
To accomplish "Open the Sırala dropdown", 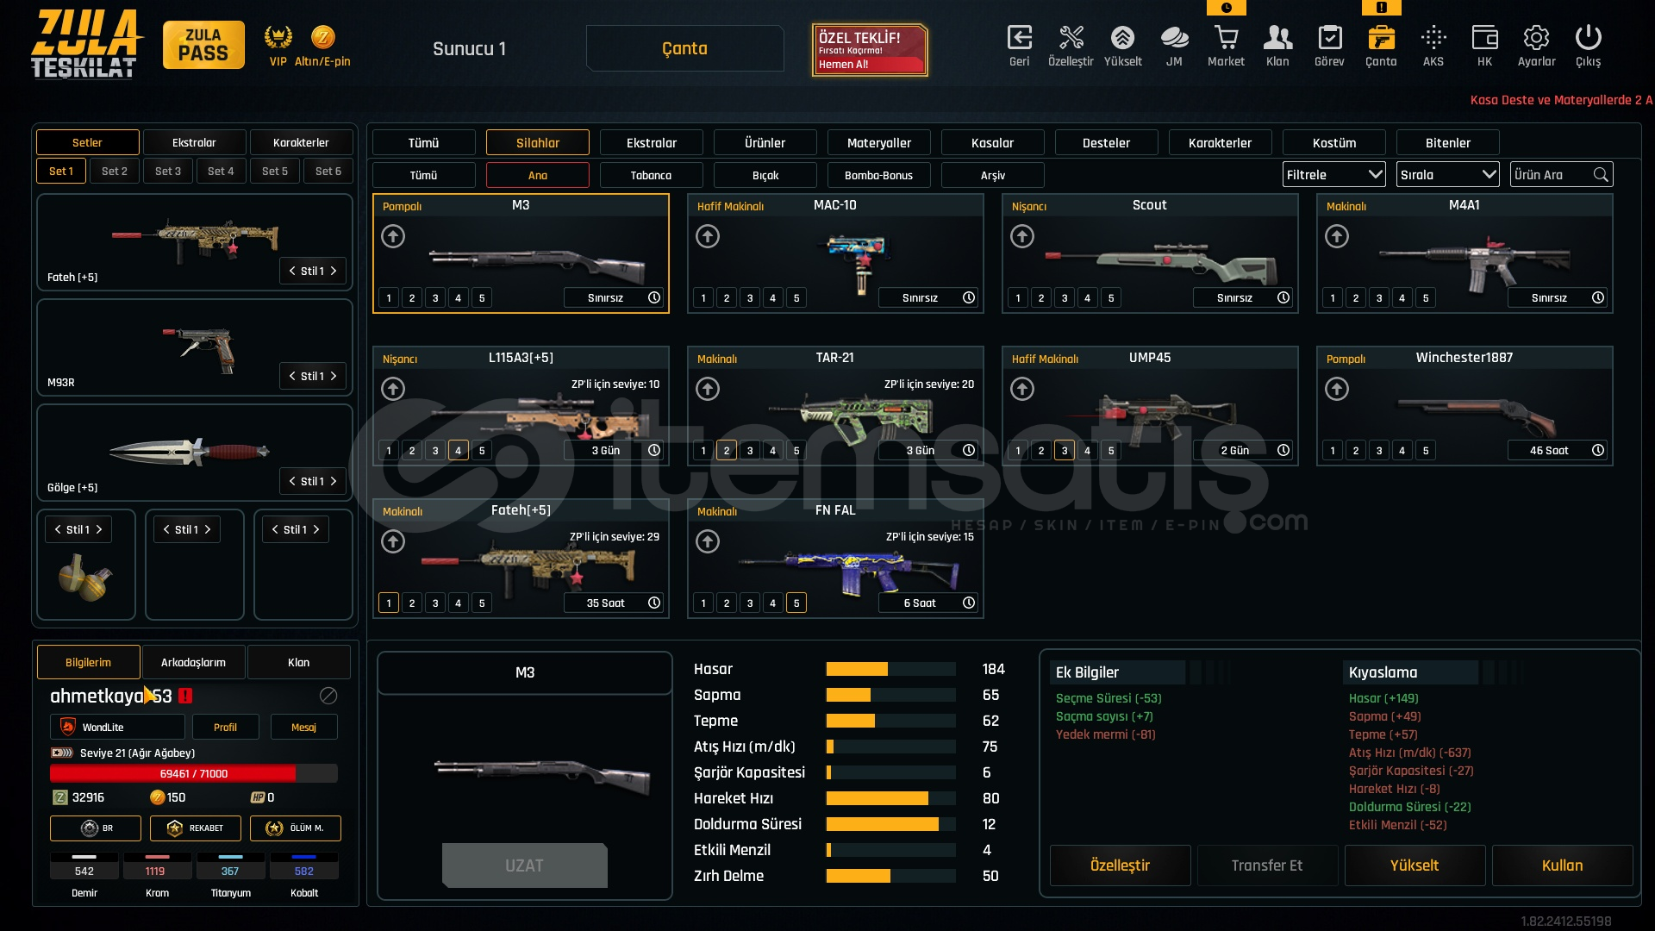I will 1447,175.
